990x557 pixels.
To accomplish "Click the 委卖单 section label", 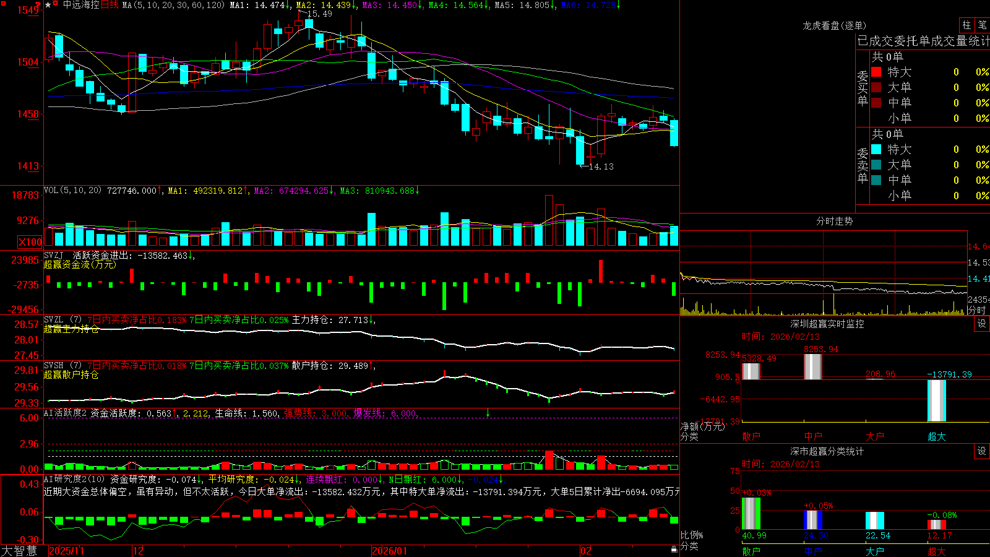I will click(x=863, y=166).
